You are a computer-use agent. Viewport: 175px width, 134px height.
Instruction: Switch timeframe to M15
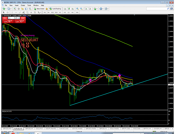click(52, 13)
